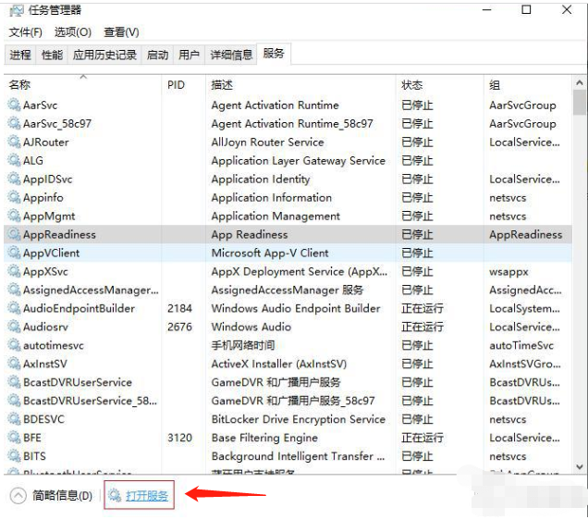Click 简略信息(D) label

62,496
